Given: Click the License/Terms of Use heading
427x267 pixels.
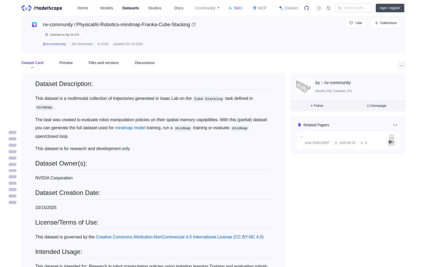Looking at the screenshot, I should click(x=67, y=222).
